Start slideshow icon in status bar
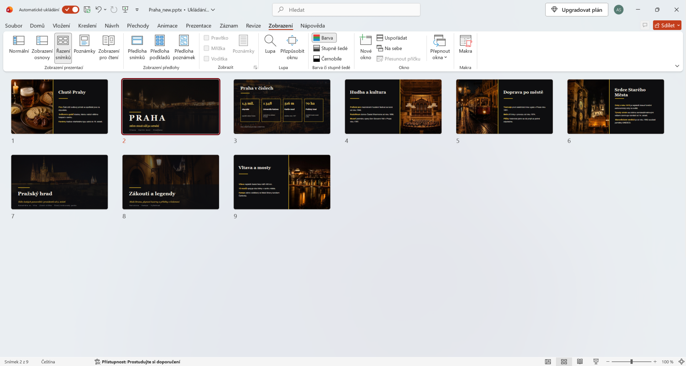686x366 pixels. 596,362
